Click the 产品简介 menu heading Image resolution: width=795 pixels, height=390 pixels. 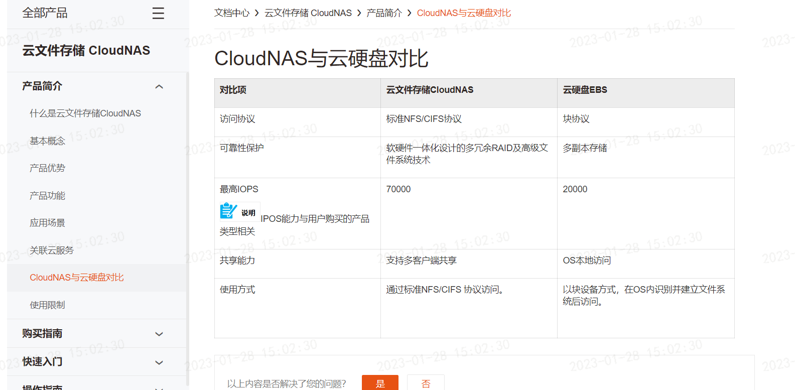pos(42,86)
